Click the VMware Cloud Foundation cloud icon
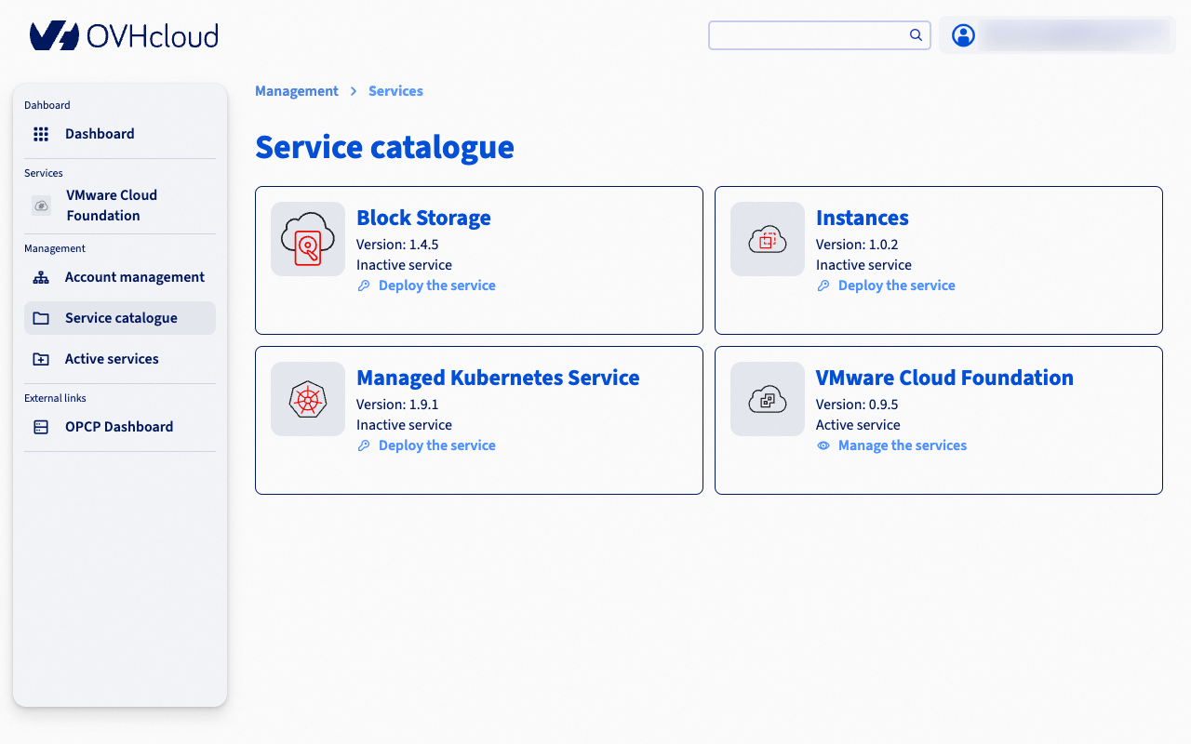 [x=767, y=399]
